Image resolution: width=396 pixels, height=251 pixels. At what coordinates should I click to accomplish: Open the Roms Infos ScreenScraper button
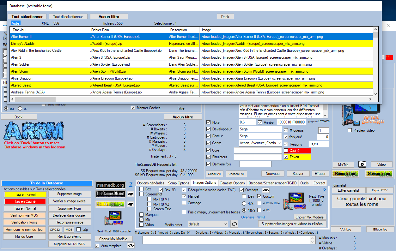345,173
